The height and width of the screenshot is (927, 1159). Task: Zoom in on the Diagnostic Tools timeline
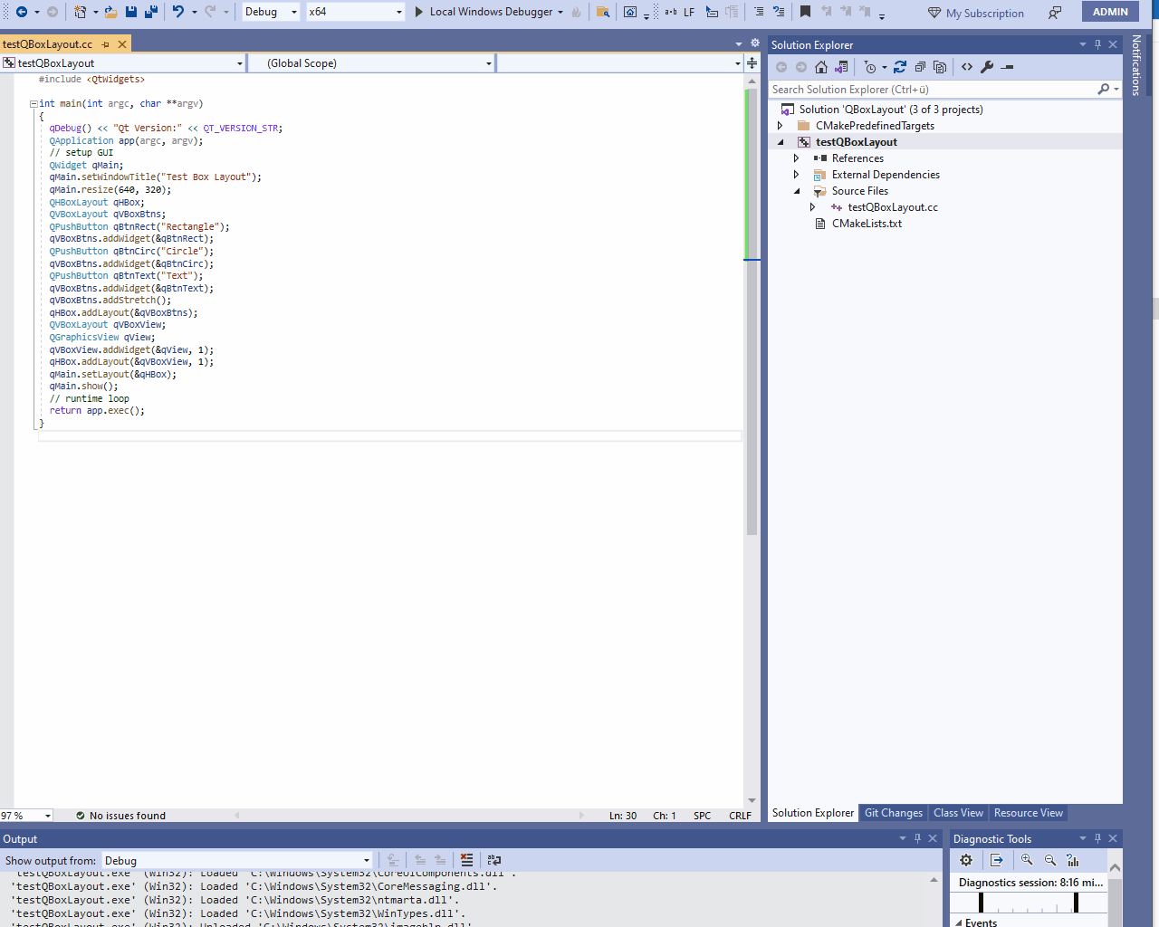(x=1027, y=860)
